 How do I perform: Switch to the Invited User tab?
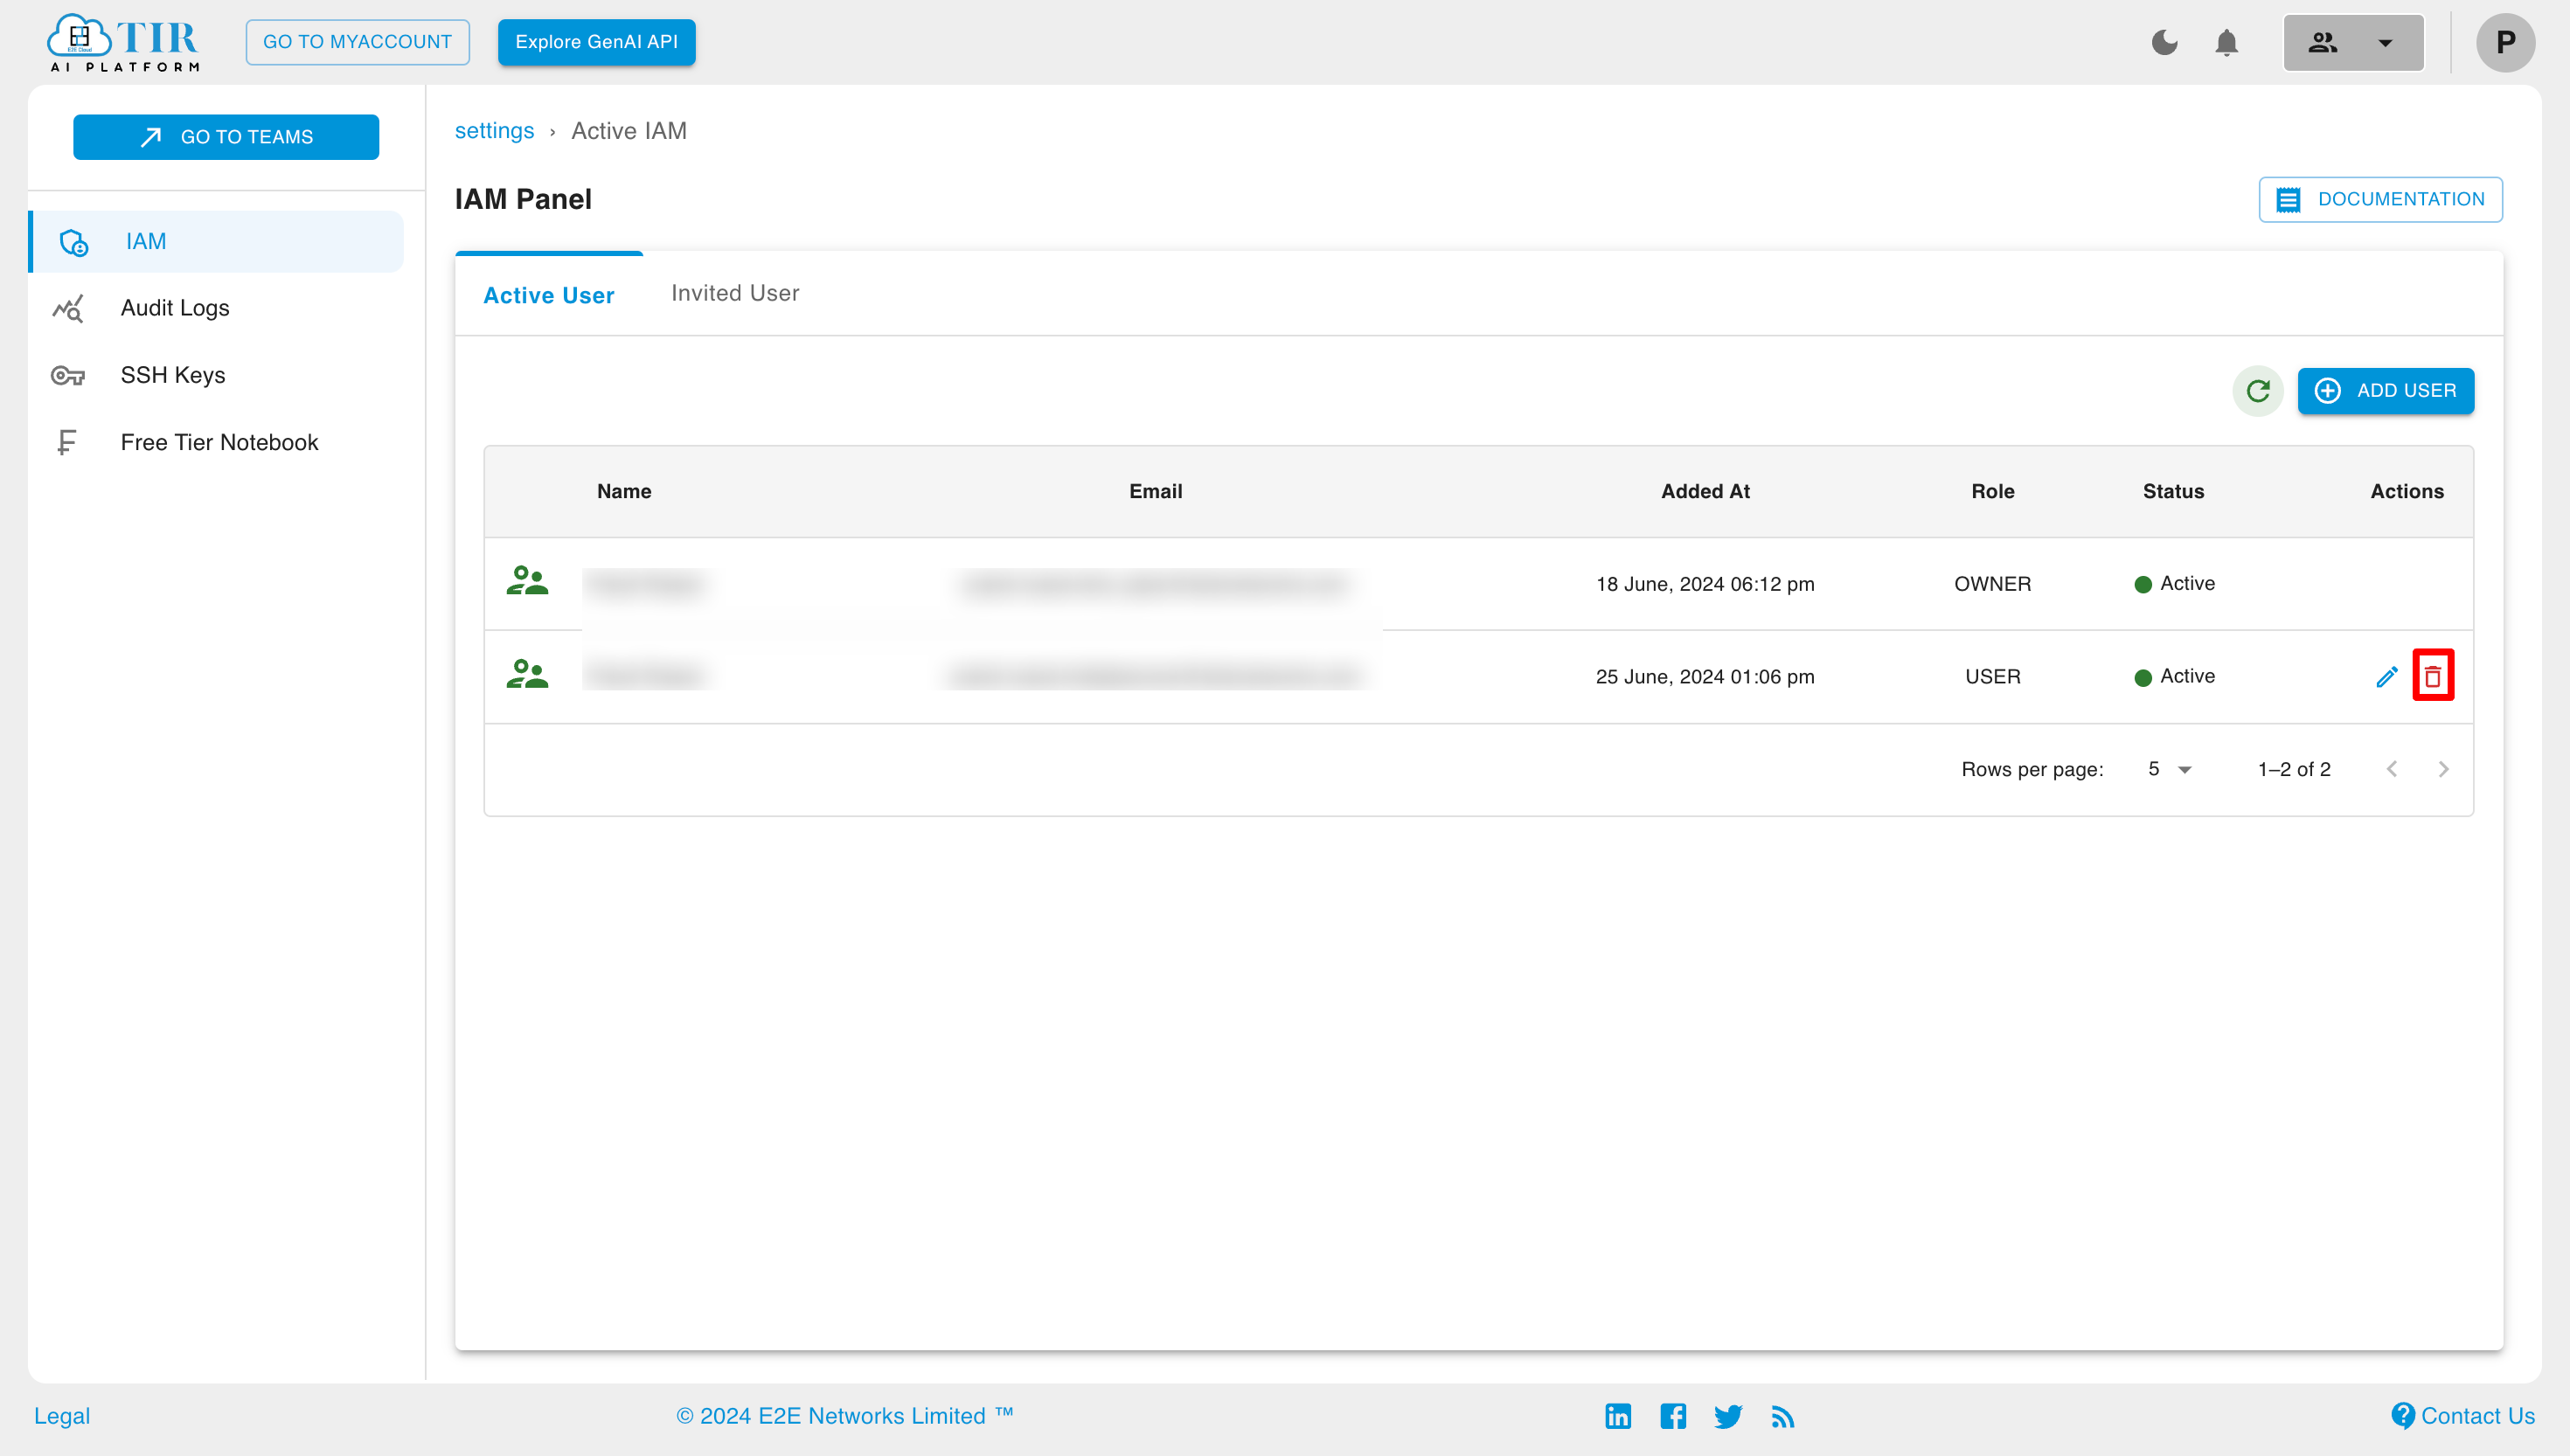[x=734, y=293]
